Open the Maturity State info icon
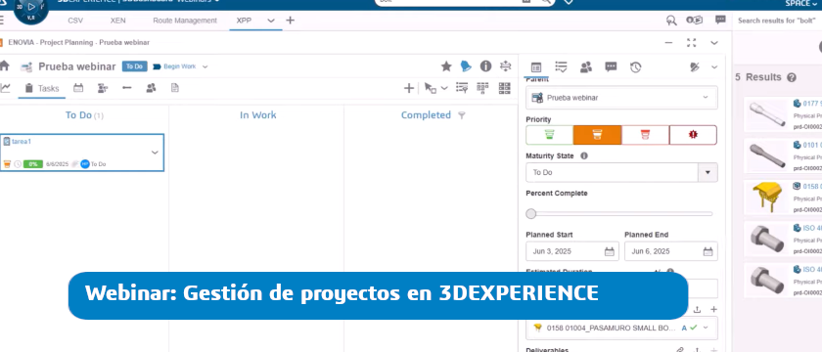822x352 pixels. point(584,155)
